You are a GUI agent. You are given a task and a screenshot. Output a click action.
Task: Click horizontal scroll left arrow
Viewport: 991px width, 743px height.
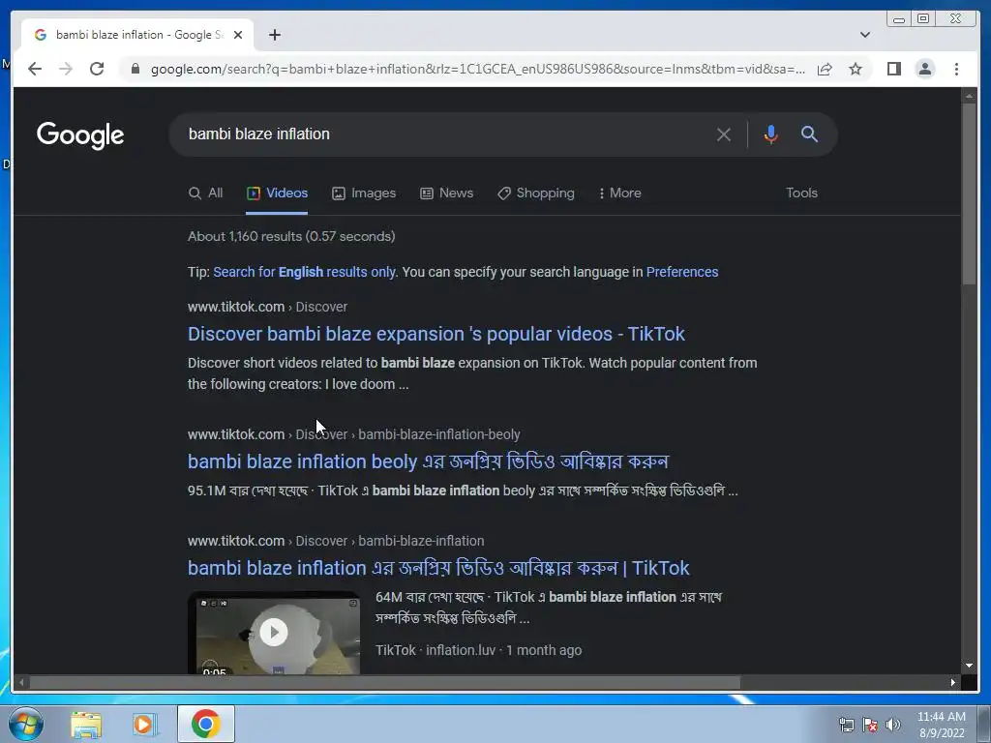click(x=21, y=682)
